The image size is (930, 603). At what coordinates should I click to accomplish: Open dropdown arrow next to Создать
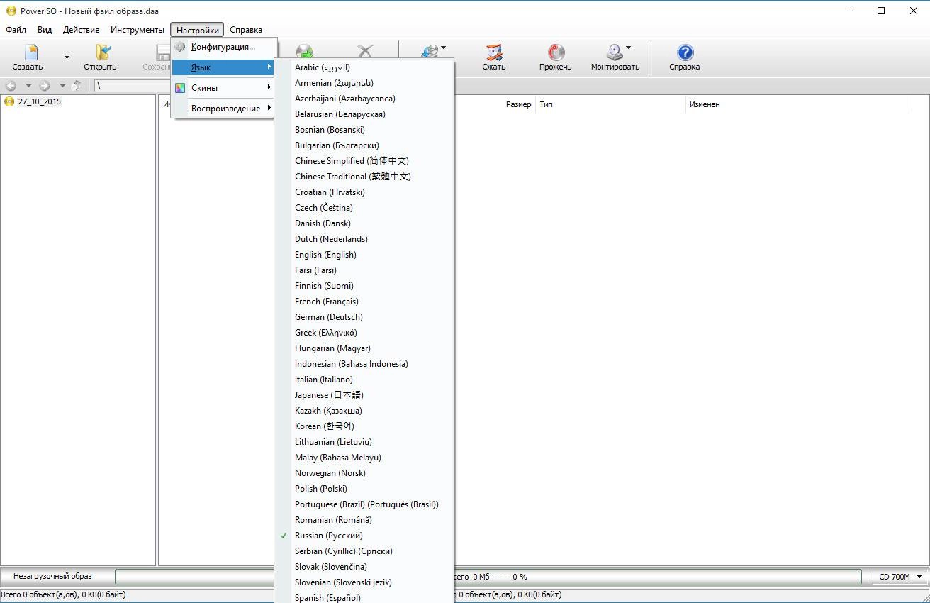(x=67, y=57)
